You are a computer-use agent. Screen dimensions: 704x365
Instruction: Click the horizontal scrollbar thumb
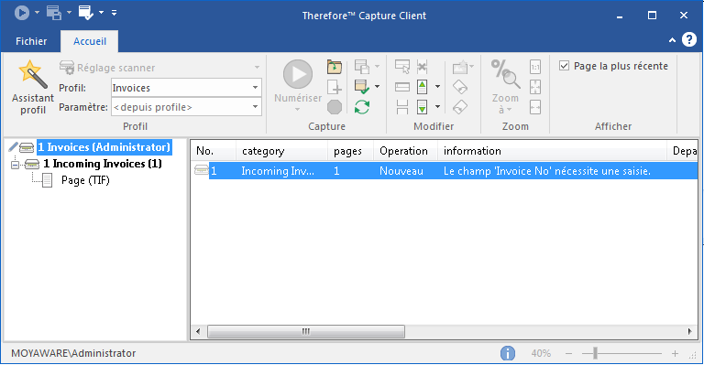point(306,332)
